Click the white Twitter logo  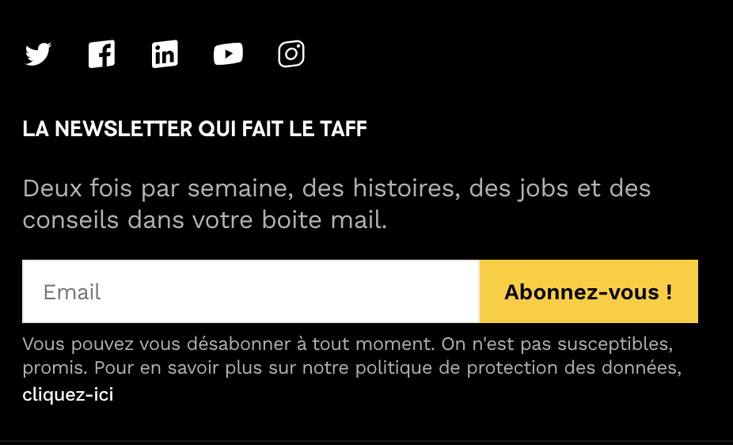(x=38, y=54)
